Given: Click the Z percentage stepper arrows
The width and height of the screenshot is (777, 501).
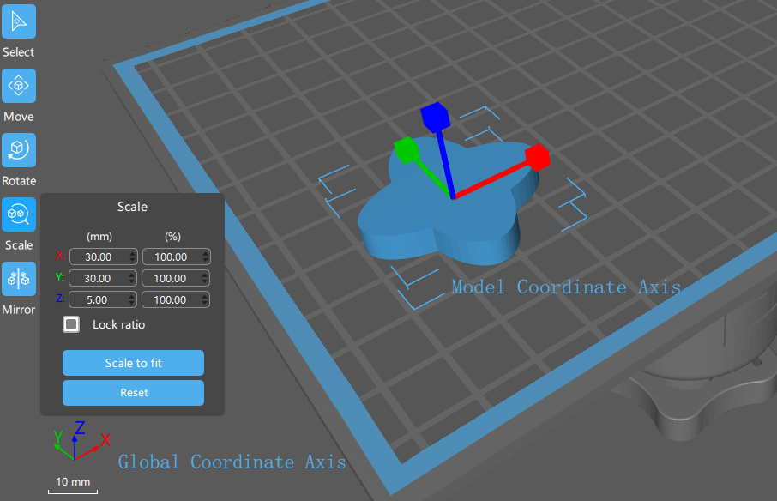Looking at the screenshot, I should click(x=204, y=299).
